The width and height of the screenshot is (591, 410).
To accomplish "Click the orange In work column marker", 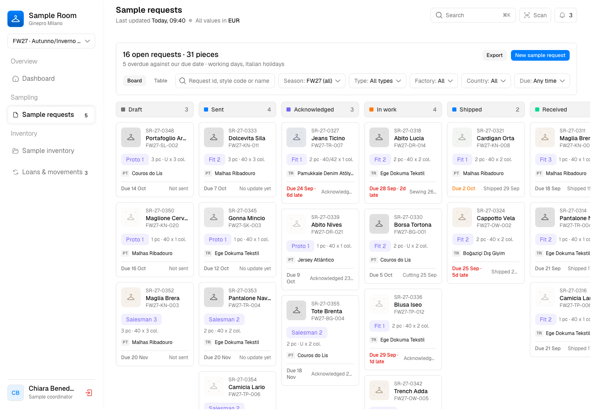I will point(371,109).
